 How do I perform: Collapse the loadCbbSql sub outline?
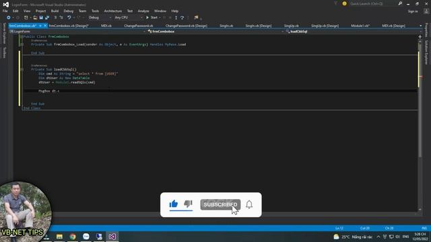coord(22,70)
